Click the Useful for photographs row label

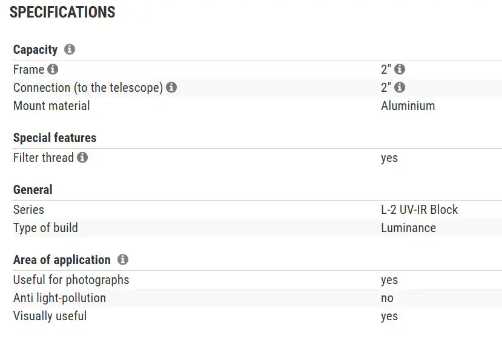[x=71, y=280]
